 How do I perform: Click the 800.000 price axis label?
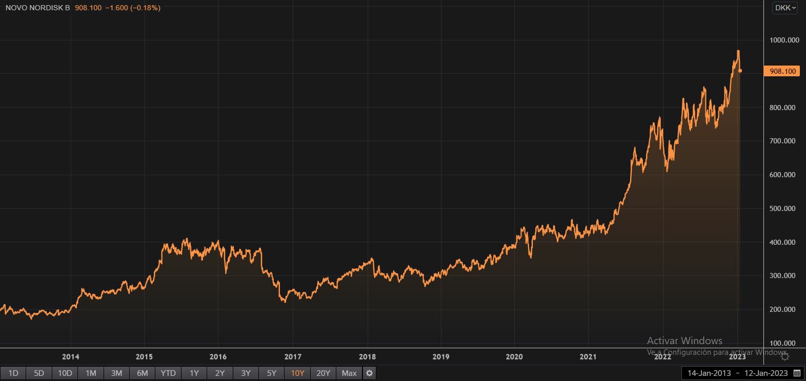click(783, 108)
